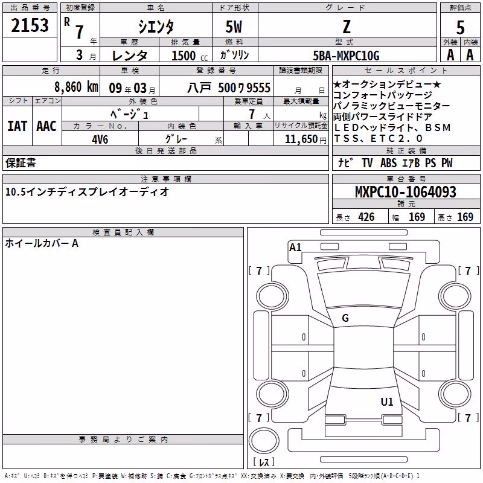Click the 事務局よりご案内 header
This screenshot has height=483, width=483.
point(123,440)
